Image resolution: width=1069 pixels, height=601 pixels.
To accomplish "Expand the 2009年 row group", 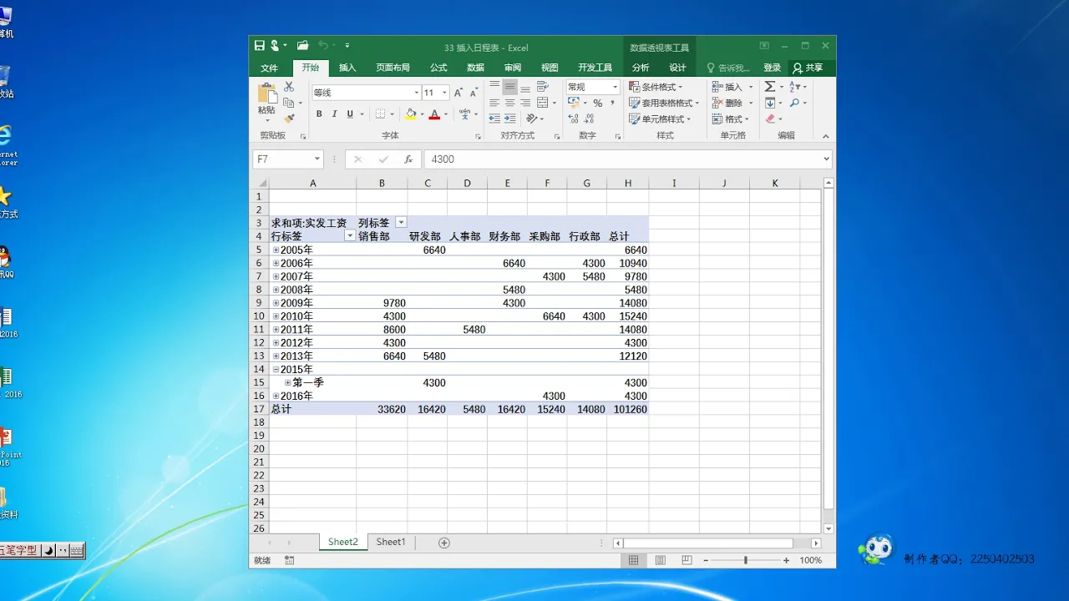I will 276,303.
